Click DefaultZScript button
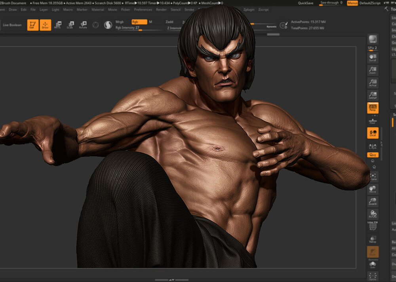 (x=370, y=3)
